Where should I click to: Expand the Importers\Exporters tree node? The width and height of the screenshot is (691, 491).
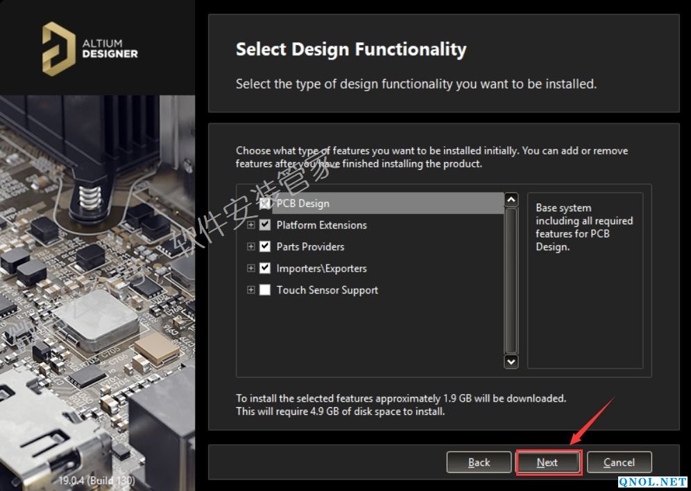click(x=251, y=268)
